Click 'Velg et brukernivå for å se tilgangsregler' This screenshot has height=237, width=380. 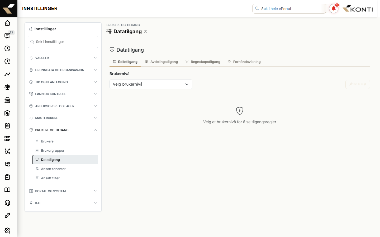pyautogui.click(x=240, y=122)
